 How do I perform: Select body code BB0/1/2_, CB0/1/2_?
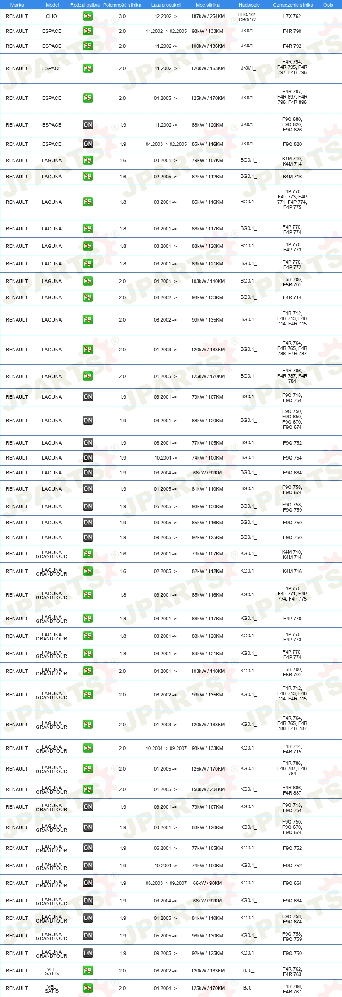[x=248, y=17]
